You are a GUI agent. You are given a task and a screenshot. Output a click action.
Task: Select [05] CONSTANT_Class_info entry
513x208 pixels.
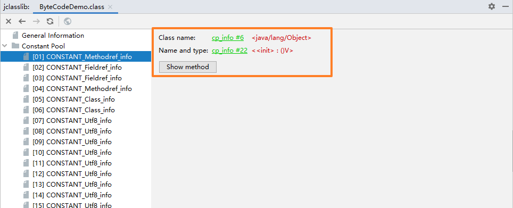pos(73,99)
